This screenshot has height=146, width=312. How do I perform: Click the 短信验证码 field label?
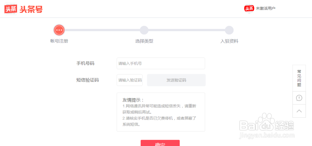88,80
